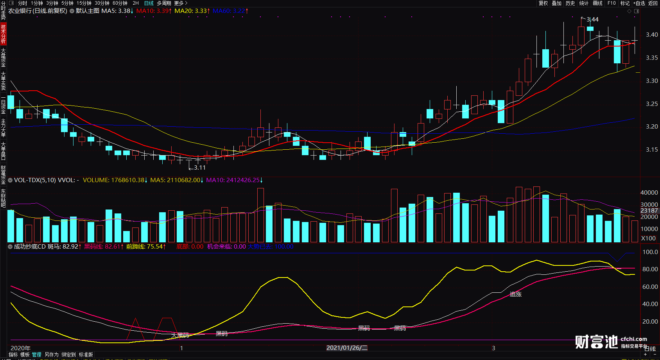Click the 机会来临: 0.00 indicator value
This screenshot has height=360, width=660.
(x=226, y=247)
